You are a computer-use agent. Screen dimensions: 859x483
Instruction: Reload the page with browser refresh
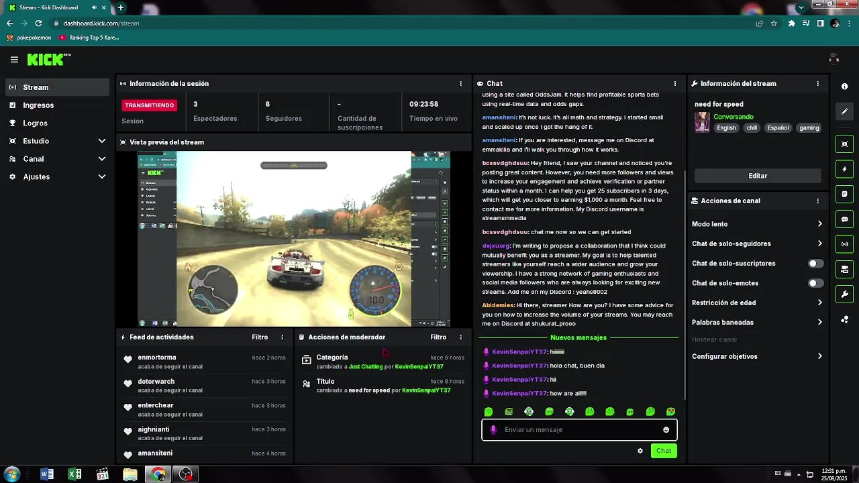(x=38, y=23)
